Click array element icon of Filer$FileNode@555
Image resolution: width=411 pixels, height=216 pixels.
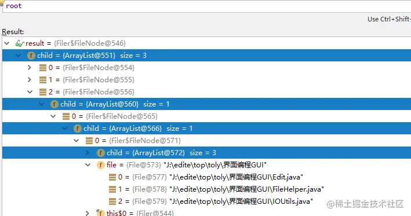43,80
